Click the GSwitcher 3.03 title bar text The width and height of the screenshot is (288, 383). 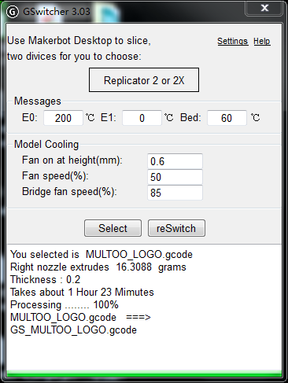click(57, 12)
